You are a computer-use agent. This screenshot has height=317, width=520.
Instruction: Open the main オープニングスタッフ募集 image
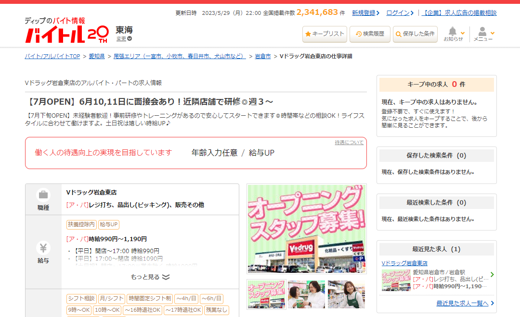point(307,229)
